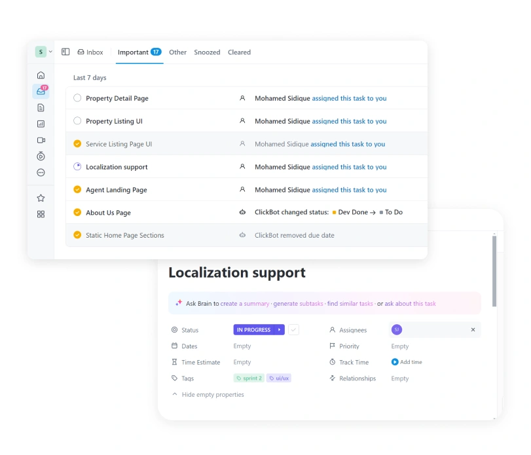The image size is (531, 455).
Task: Click the Ask Brain sparkle icon
Action: click(179, 302)
